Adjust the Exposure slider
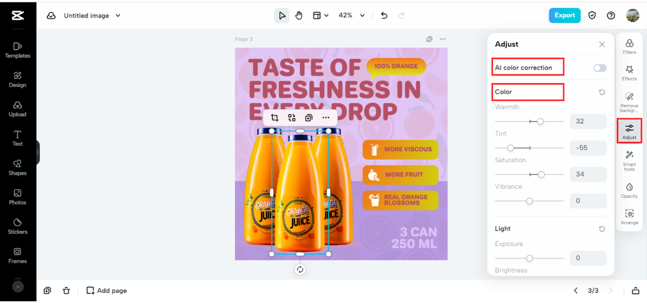This screenshot has width=647, height=303. pos(530,258)
